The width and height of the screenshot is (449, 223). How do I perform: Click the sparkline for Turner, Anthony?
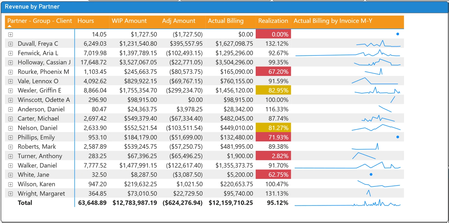tap(364, 156)
